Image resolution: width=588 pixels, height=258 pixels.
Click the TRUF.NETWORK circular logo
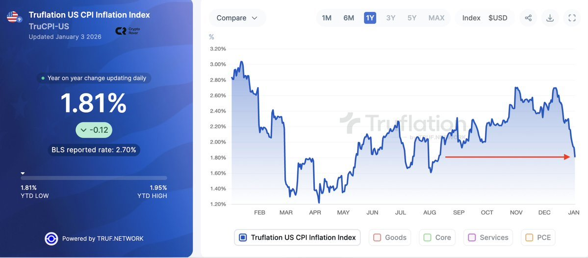[x=51, y=238]
